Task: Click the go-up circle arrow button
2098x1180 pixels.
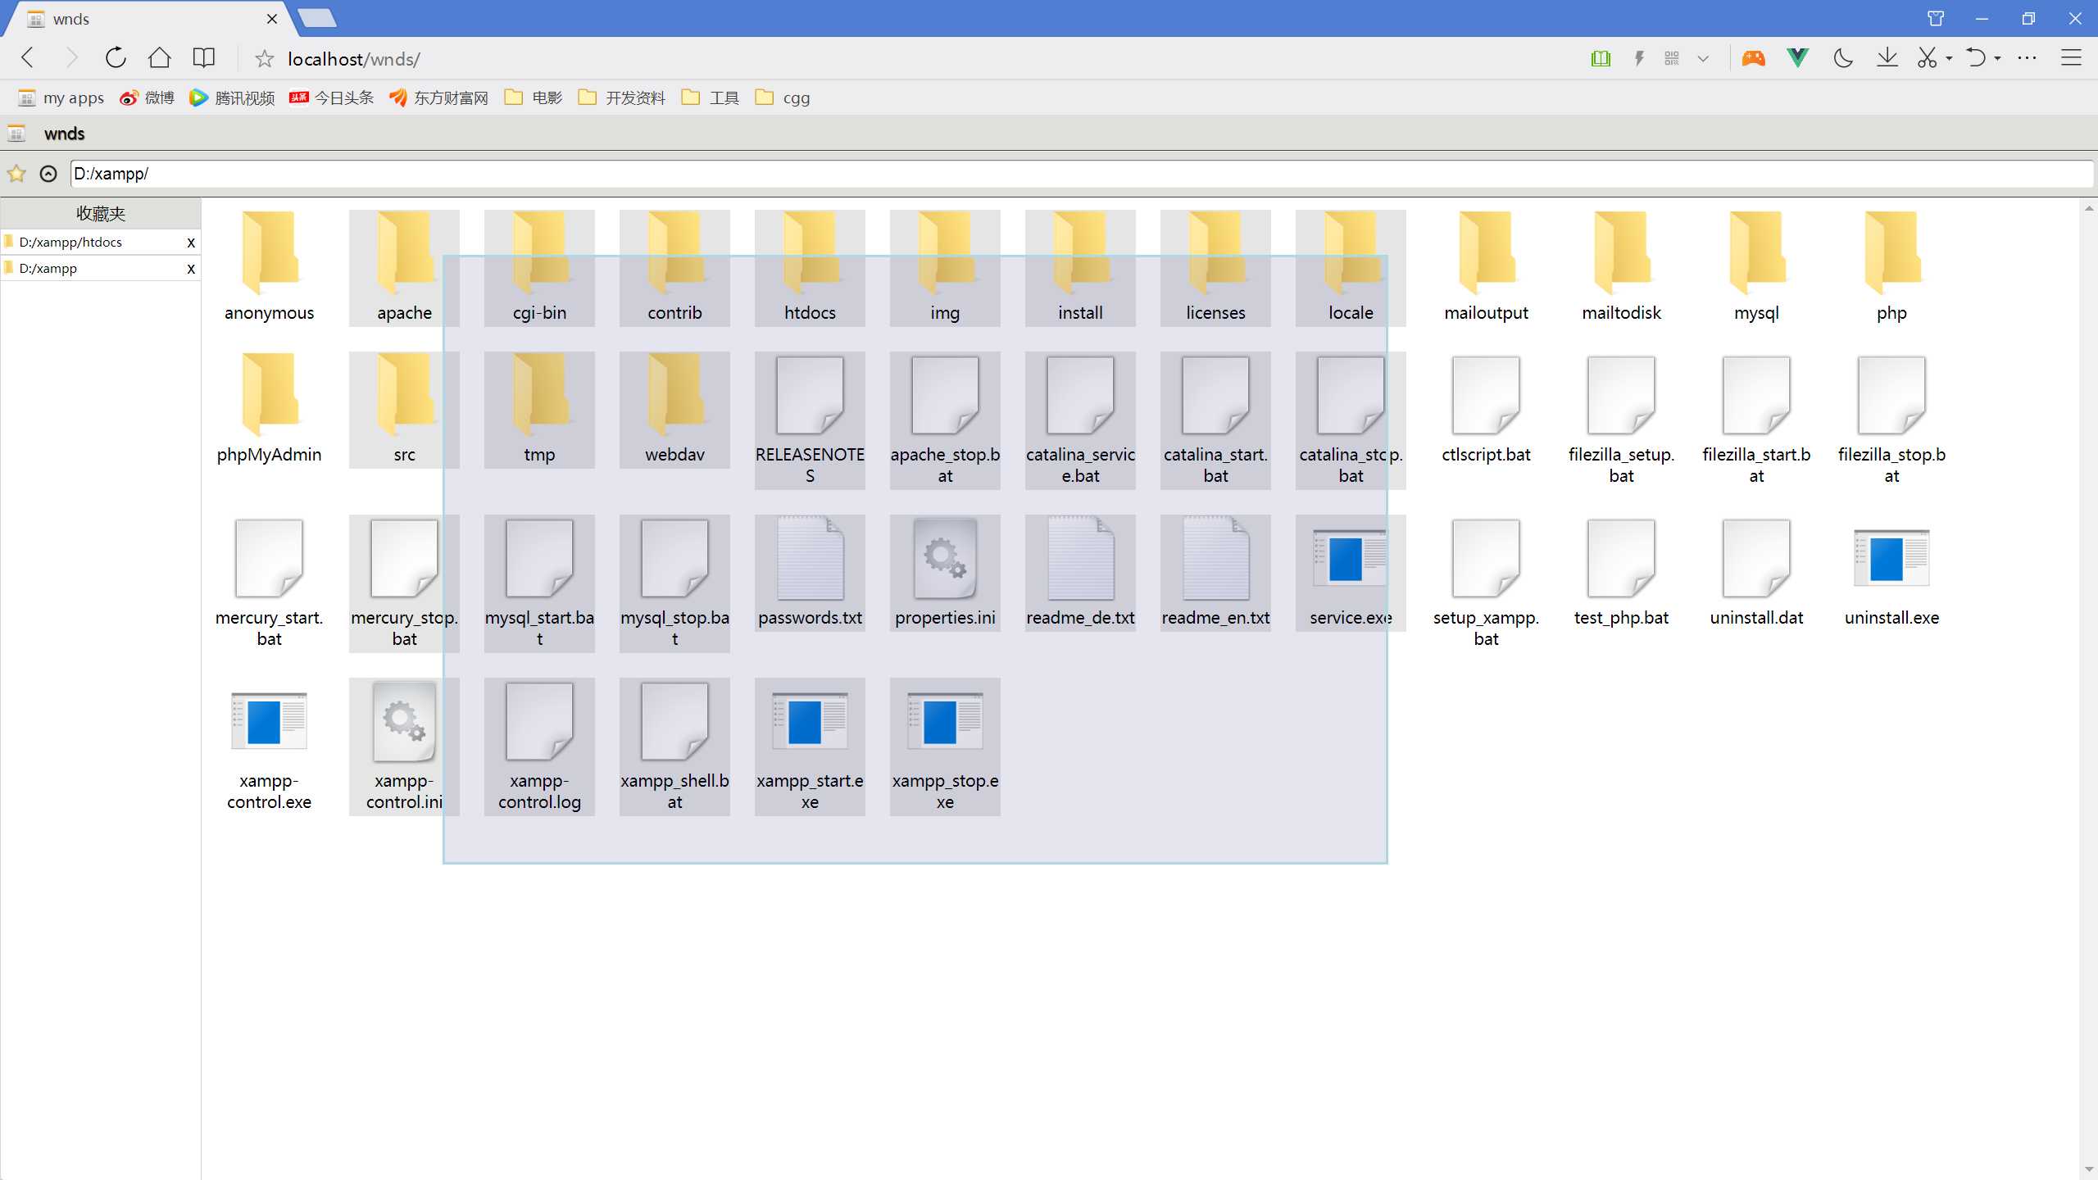Action: 48,174
